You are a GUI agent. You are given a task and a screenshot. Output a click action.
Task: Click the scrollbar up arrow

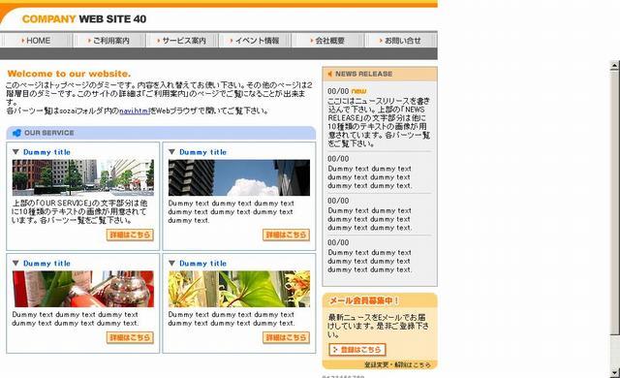[x=614, y=65]
